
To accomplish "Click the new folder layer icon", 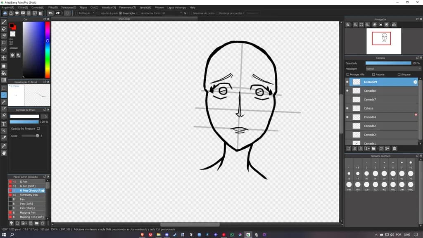I will [373, 148].
